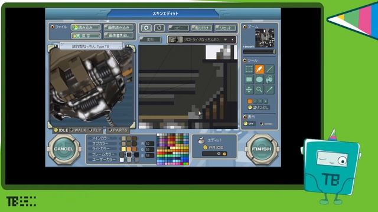378x212 pixels.
Task: Click the PRICE amount field
Action: 214,154
